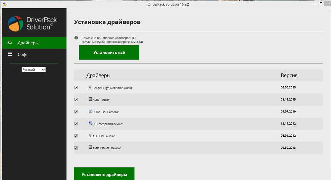Click the ATI HDMI Audio speaker icon
The height and width of the screenshot is (180, 331).
pos(90,135)
